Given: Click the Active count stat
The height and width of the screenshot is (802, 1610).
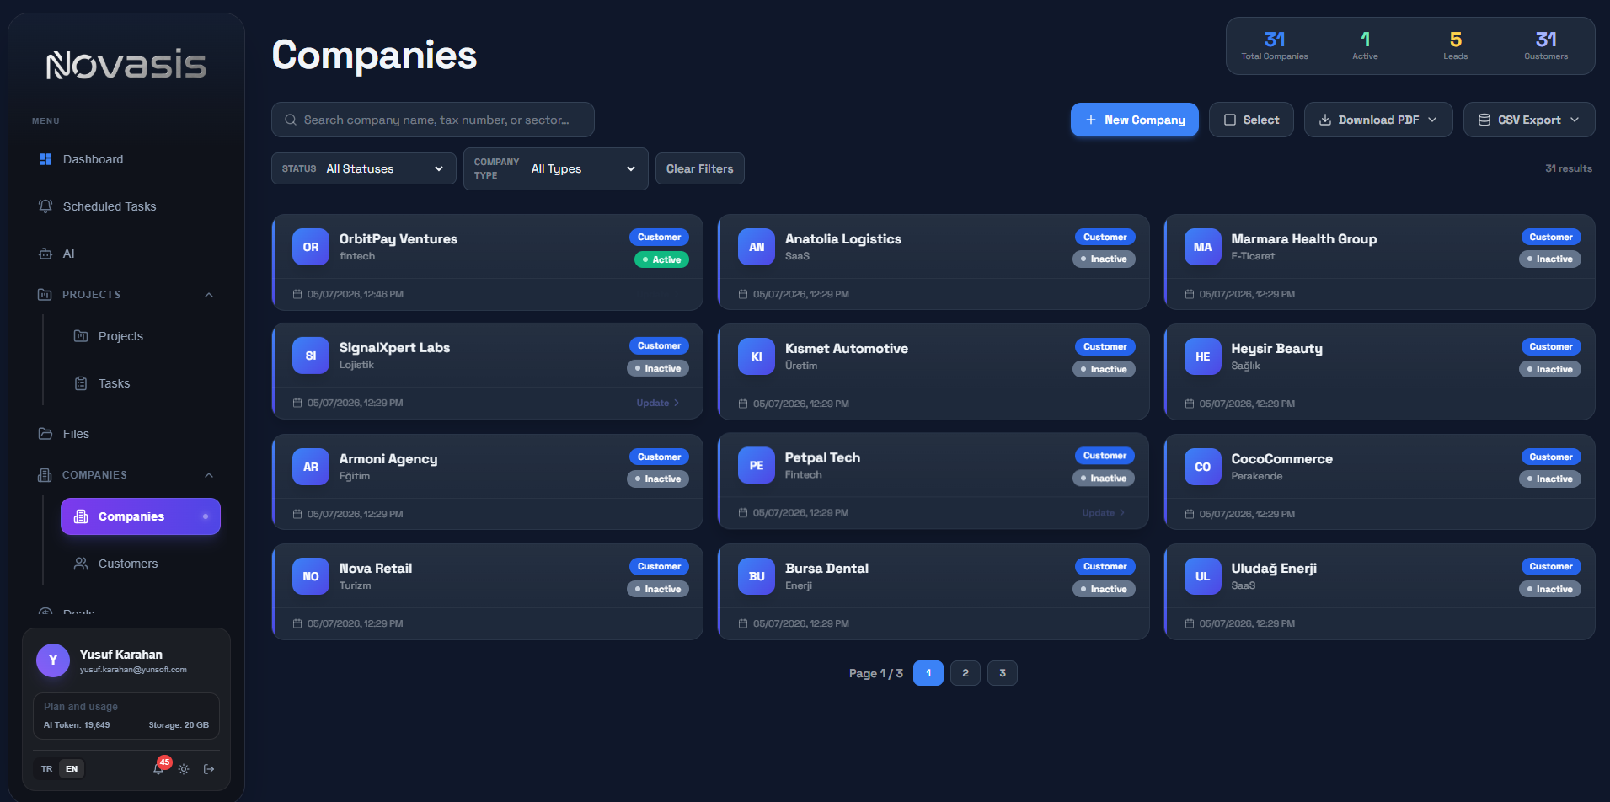Looking at the screenshot, I should [1365, 45].
